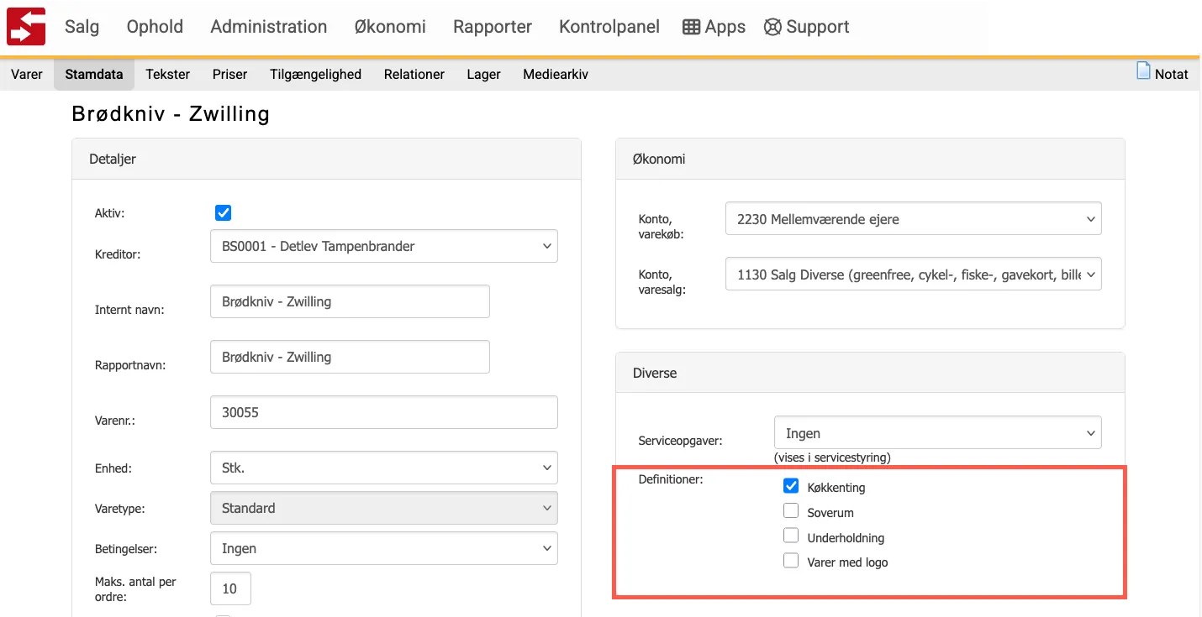Uncheck the Køkkenting definition
The image size is (1202, 617).
[790, 486]
